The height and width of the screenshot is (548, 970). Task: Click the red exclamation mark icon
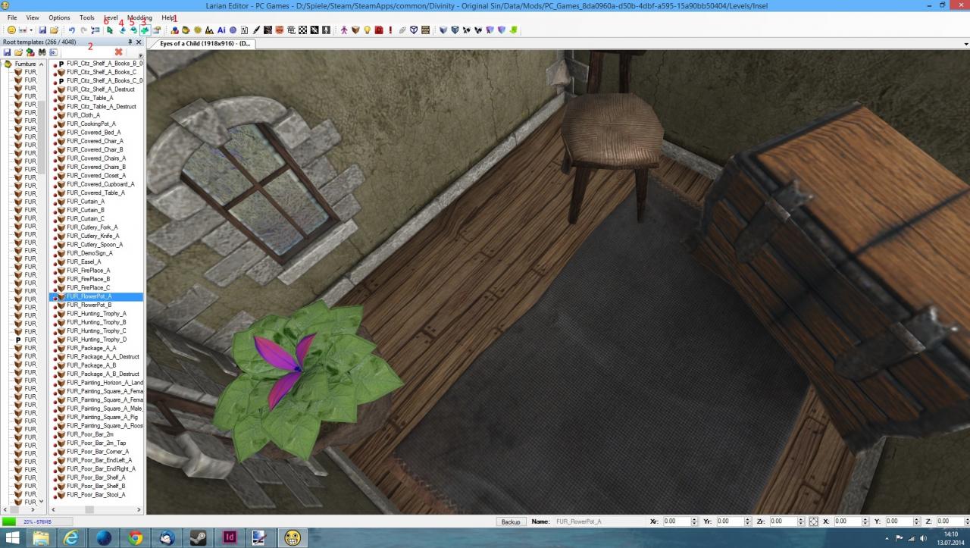(390, 30)
